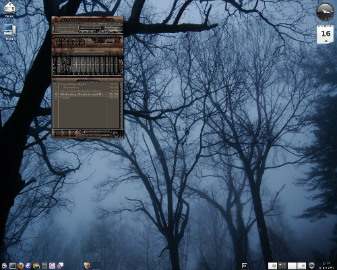Open the equalizer presets button
Image resolution: width=337 pixels, height=270 pixels.
click(114, 54)
